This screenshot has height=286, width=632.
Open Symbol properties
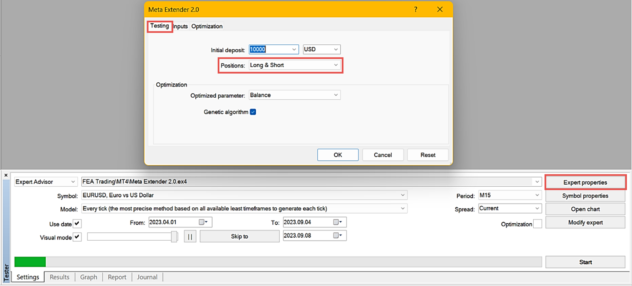[x=585, y=196]
